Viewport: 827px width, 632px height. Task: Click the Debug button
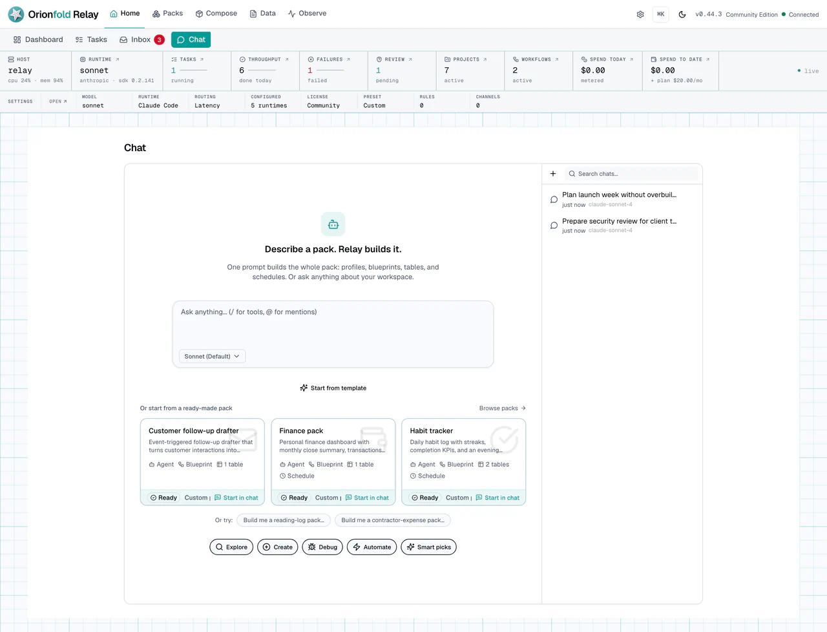[x=322, y=547]
